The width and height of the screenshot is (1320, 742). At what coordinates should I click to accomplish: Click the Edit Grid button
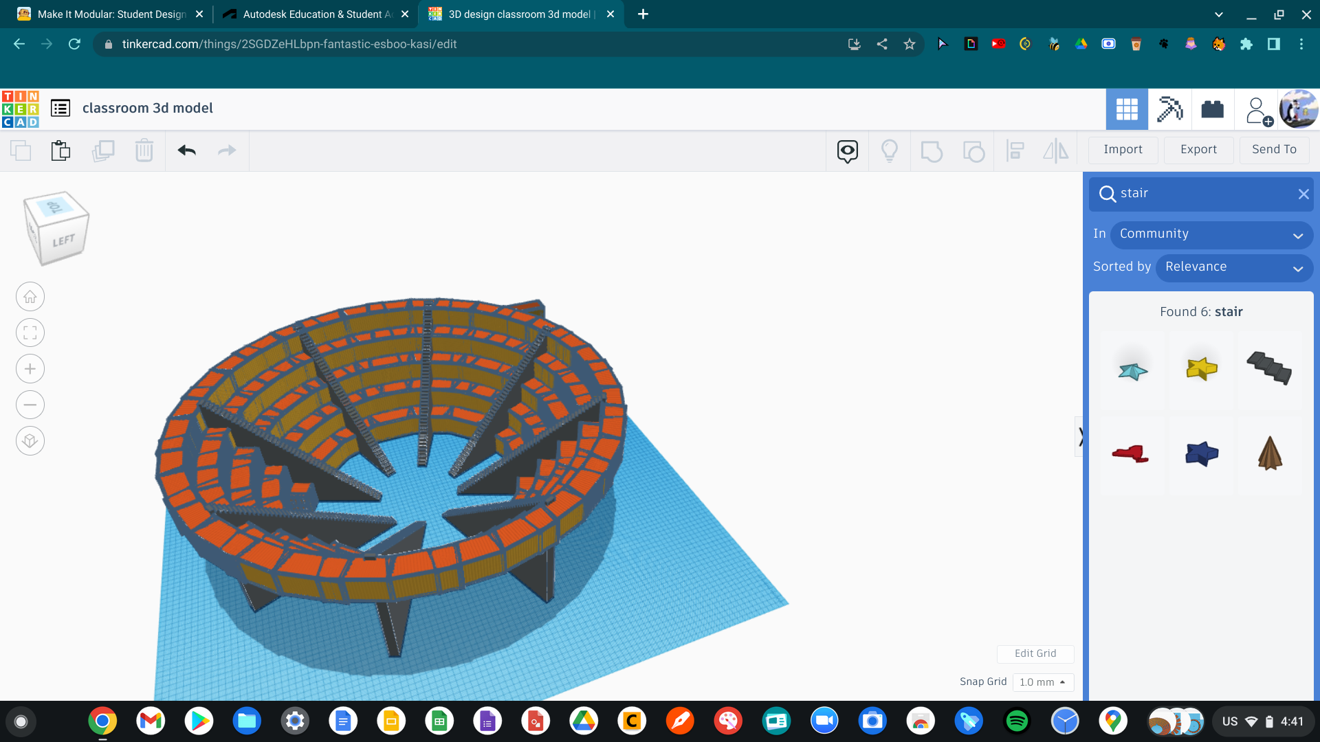coord(1035,653)
